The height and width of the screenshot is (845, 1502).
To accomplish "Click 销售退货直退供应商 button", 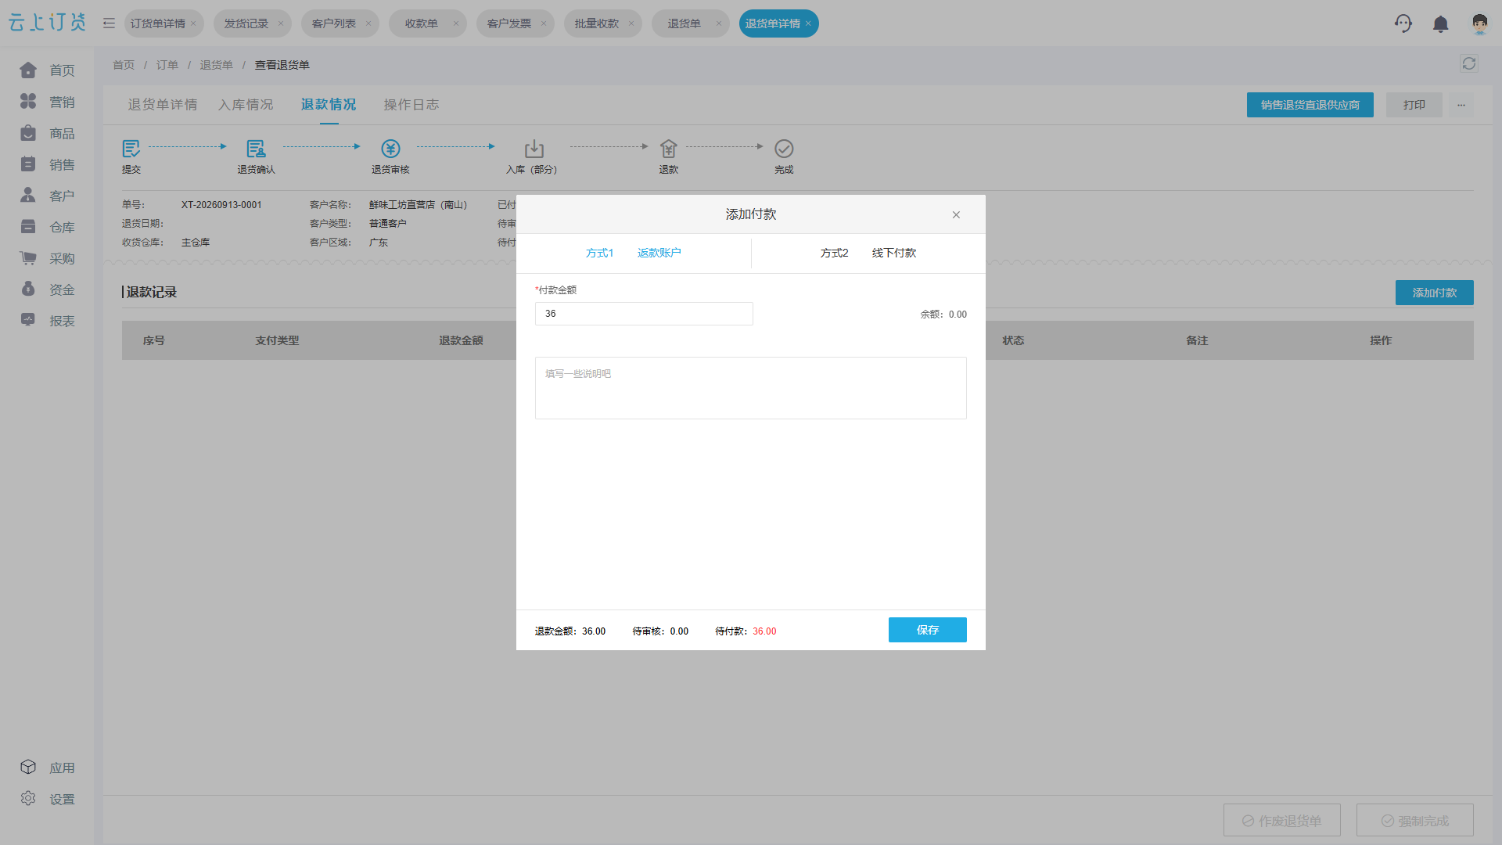I will tap(1310, 105).
